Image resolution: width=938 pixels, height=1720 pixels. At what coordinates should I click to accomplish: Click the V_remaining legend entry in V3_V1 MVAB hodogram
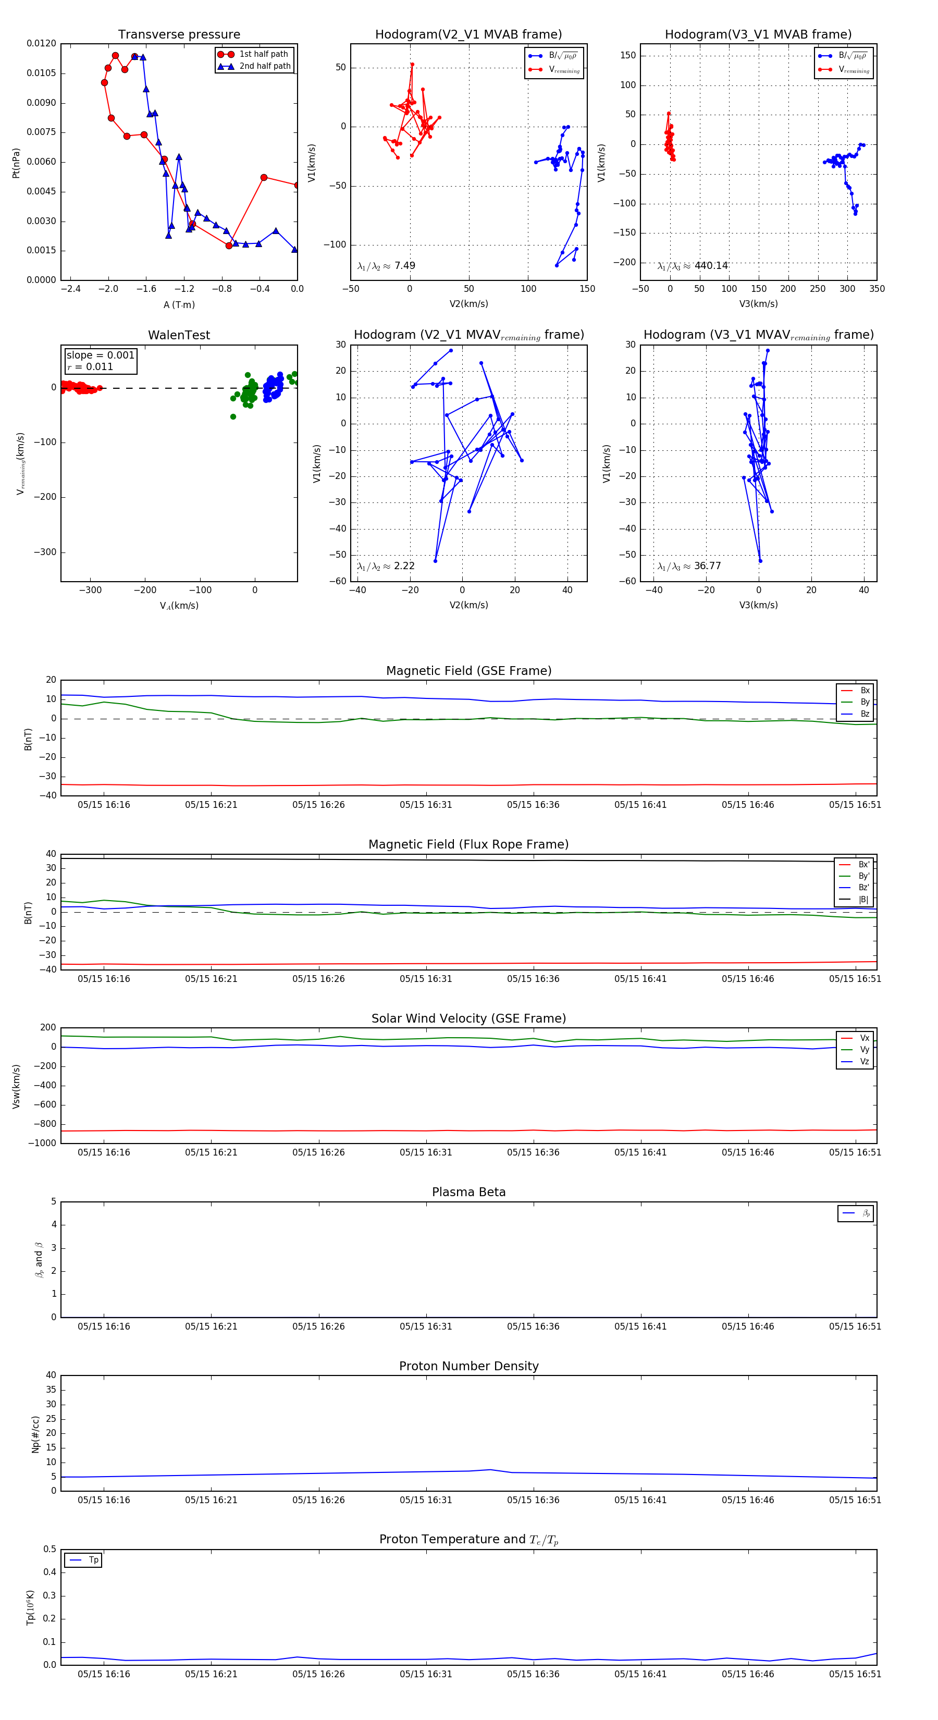point(844,69)
